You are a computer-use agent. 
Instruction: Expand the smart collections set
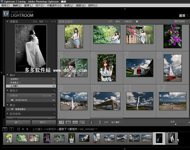pos(8,109)
